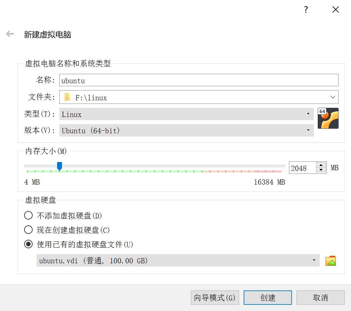Screen dimensions: 351x311
Task: Browse for virtual disk file folder icon
Action: coord(331,261)
